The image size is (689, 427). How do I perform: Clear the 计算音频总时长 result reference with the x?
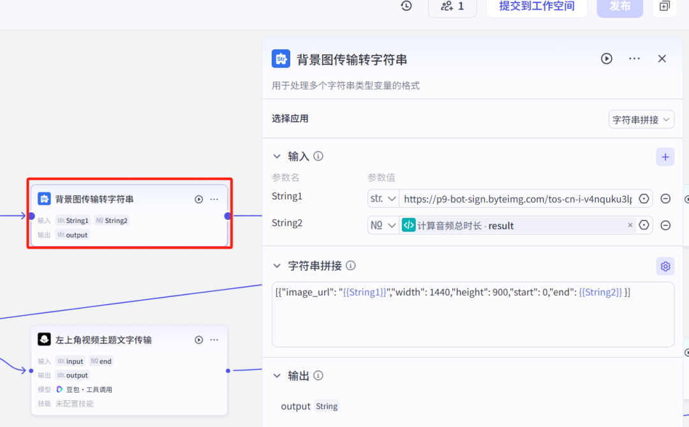pyautogui.click(x=630, y=225)
